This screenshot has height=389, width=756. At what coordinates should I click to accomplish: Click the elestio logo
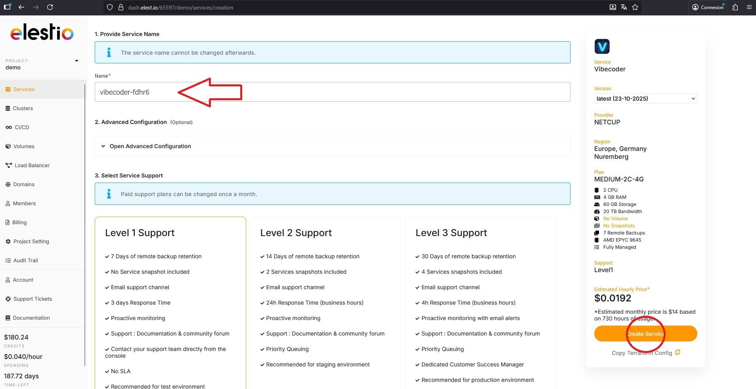pyautogui.click(x=42, y=32)
